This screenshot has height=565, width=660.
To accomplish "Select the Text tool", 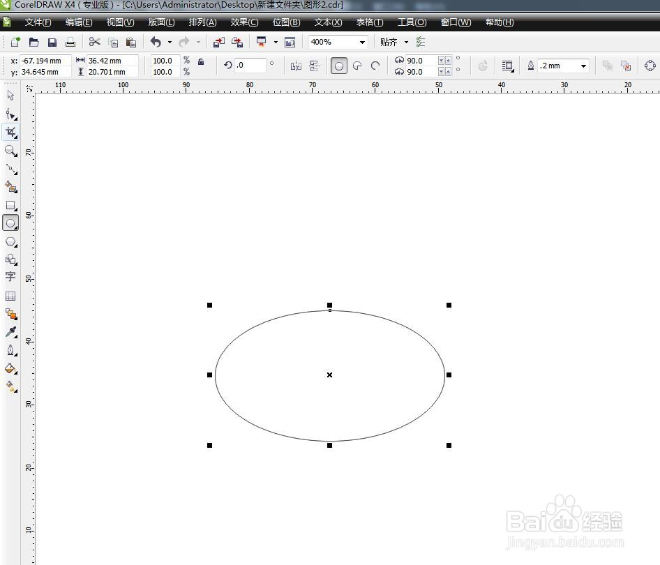I will pyautogui.click(x=10, y=277).
